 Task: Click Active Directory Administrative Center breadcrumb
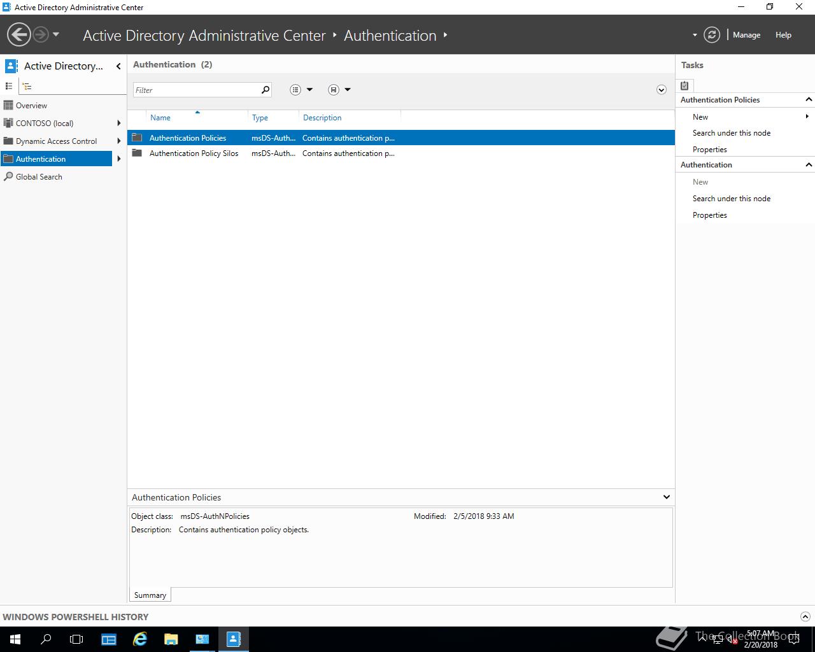click(204, 36)
